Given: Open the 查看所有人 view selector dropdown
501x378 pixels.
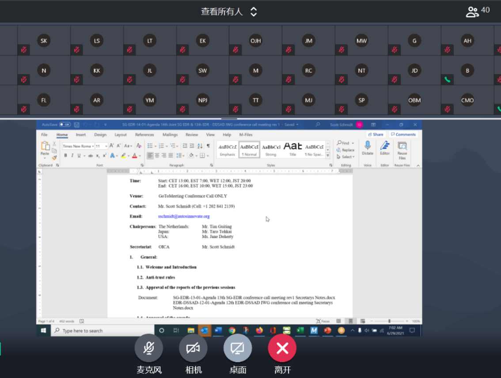Looking at the screenshot, I should click(x=229, y=11).
